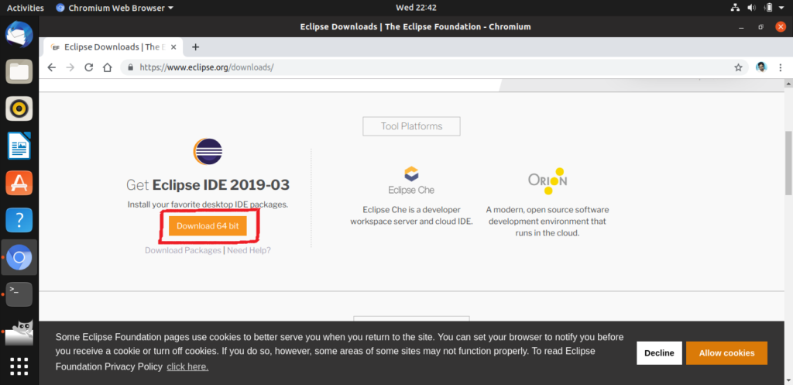Click the Get Eclipse IDE 2019-03 heading
793x385 pixels.
point(208,184)
